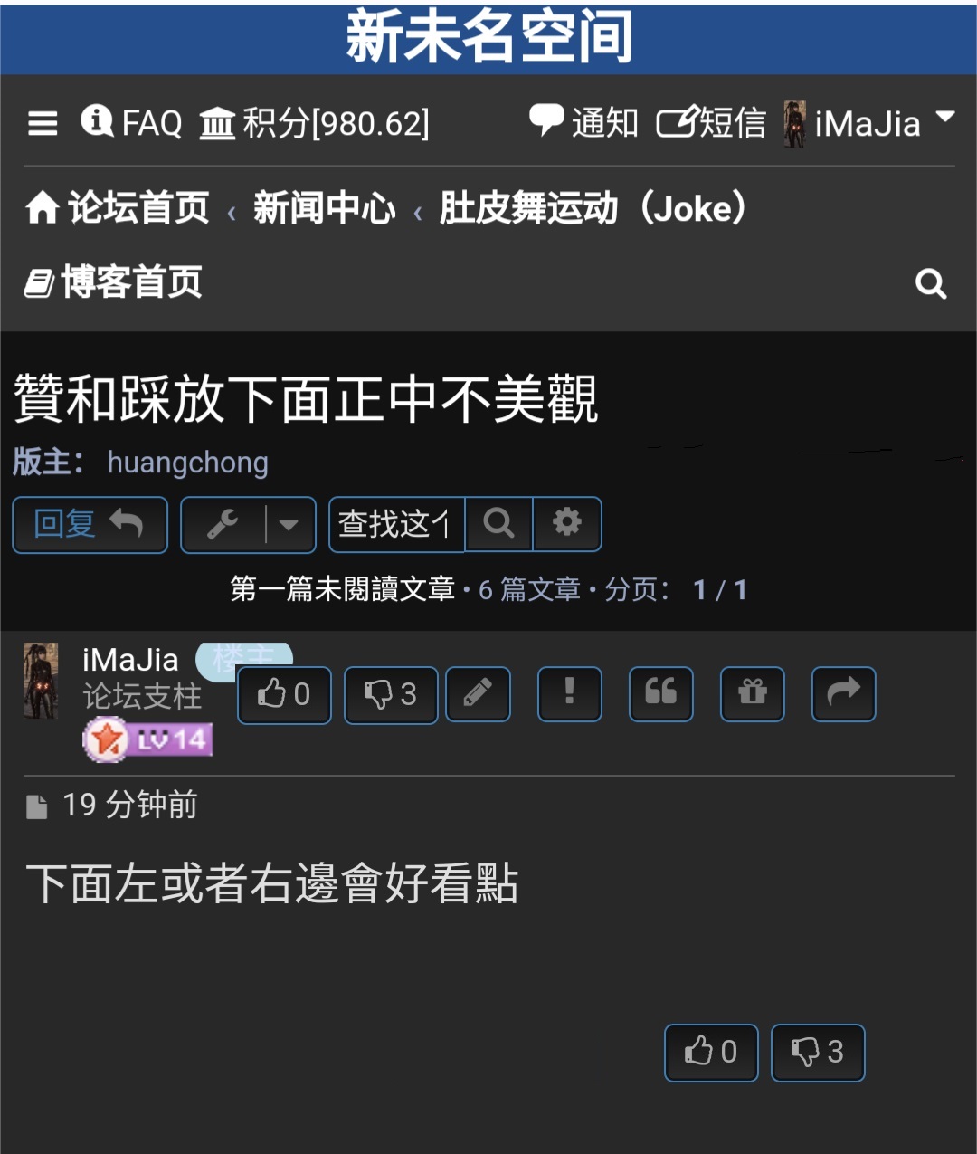The width and height of the screenshot is (977, 1154).
Task: Toggle thumbs-up like on top post bar
Action: coord(284,695)
